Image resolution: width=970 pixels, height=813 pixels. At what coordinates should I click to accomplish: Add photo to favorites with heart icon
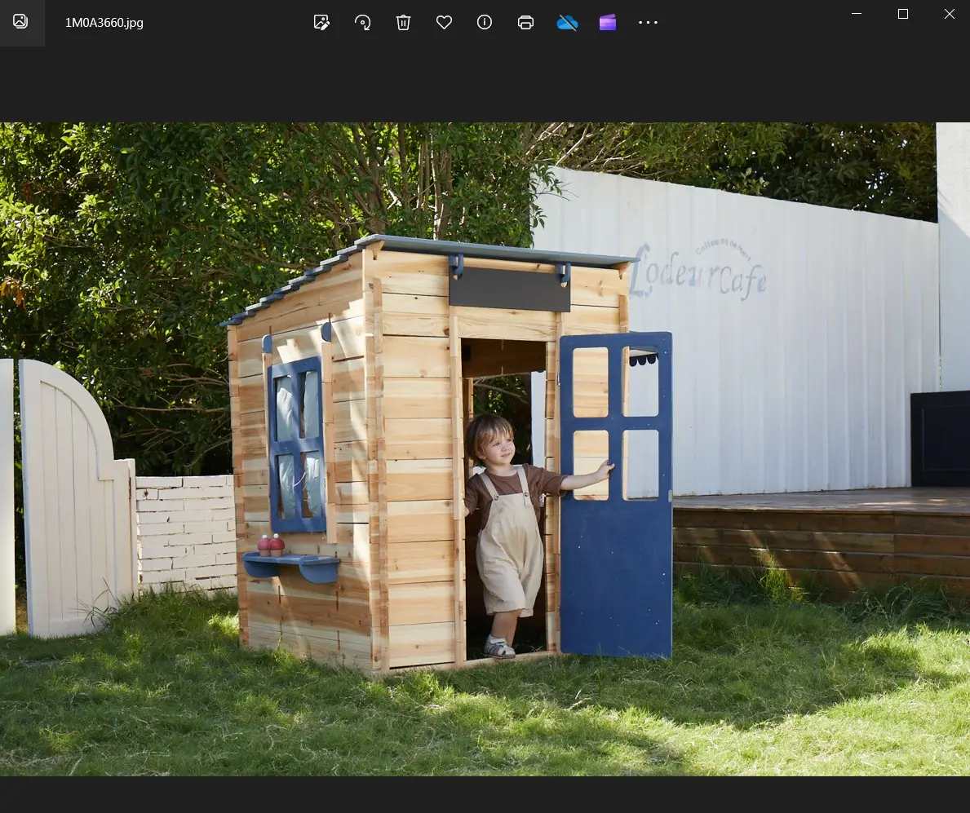pos(444,23)
